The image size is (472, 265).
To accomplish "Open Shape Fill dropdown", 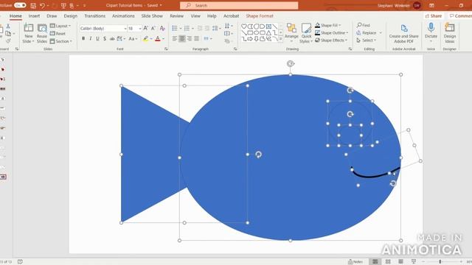I will [327, 26].
